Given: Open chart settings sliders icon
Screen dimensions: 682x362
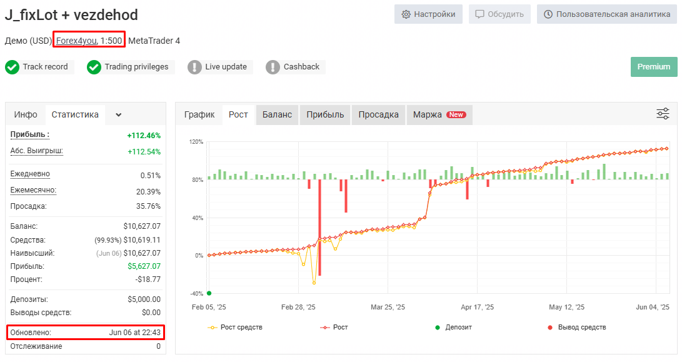Looking at the screenshot, I should 663,114.
